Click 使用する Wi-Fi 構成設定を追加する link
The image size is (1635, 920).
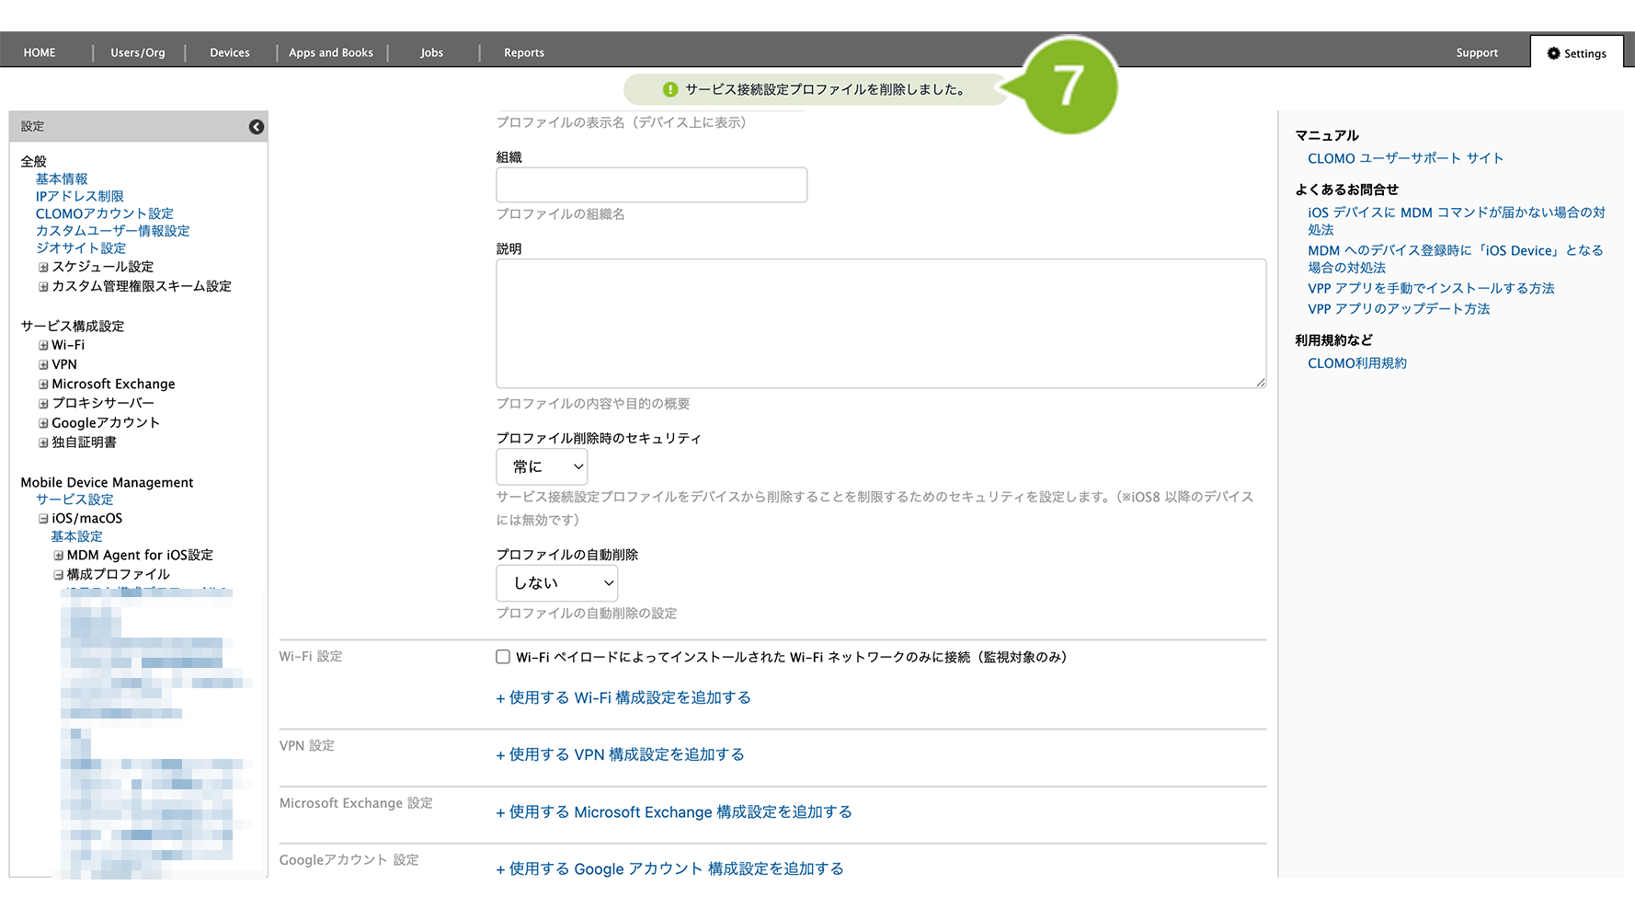(623, 698)
